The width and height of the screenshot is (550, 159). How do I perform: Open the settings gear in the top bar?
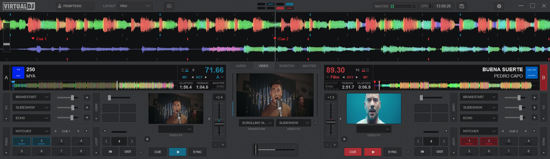499,6
